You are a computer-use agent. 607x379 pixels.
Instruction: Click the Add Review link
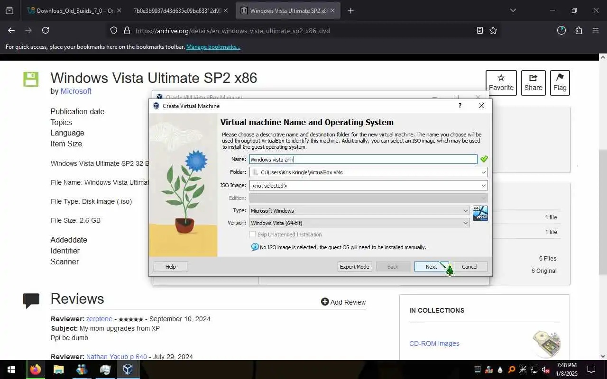[343, 302]
